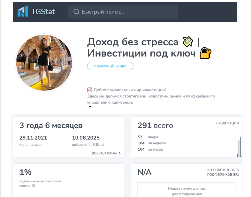The height and width of the screenshot is (197, 251).
Task: Click the icon beside ВОВЛЕЧЕННОСТЬ label
Action: pyautogui.click(x=208, y=170)
